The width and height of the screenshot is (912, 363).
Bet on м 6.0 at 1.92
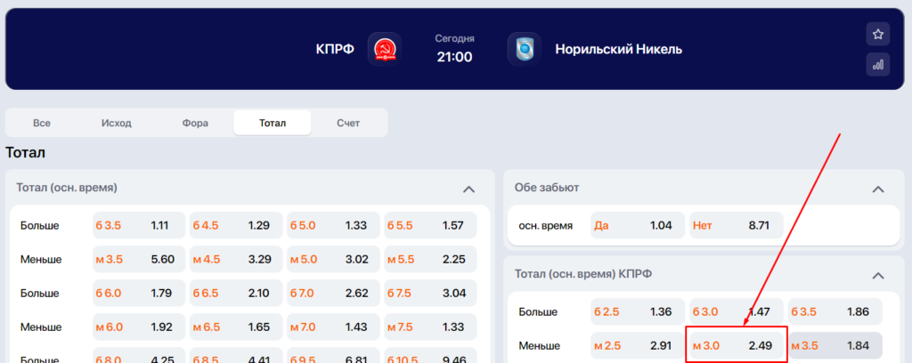click(139, 327)
